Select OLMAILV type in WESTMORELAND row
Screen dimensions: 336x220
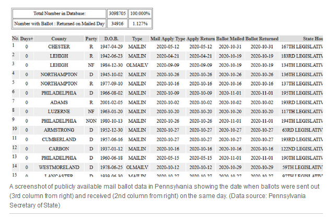pyautogui.click(x=137, y=167)
